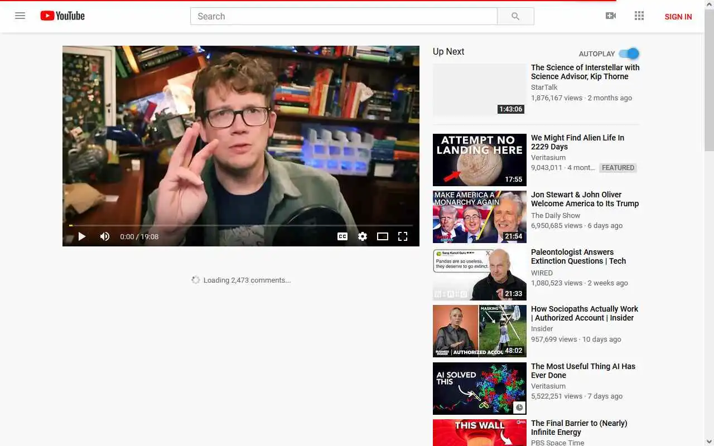Click the WIRED channel name
This screenshot has width=714, height=446.
542,273
